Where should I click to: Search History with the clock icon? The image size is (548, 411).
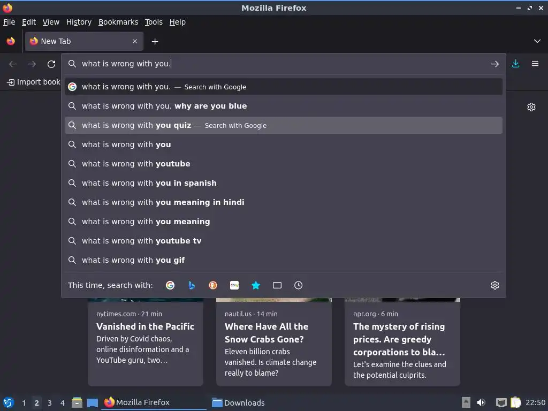pyautogui.click(x=299, y=285)
